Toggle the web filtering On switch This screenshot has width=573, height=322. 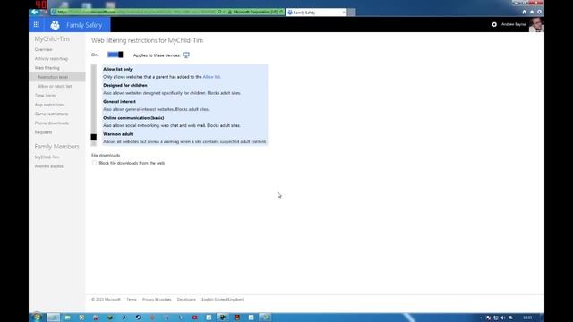click(x=115, y=55)
